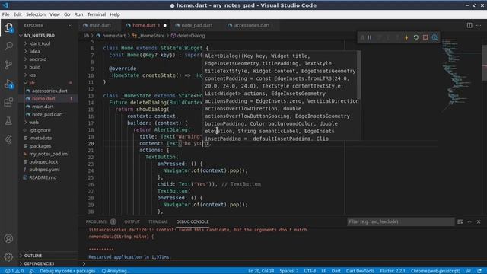Image resolution: width=487 pixels, height=274 pixels.
Task: Open the Flutter sidebar icon below Testing
Action: tap(8, 139)
